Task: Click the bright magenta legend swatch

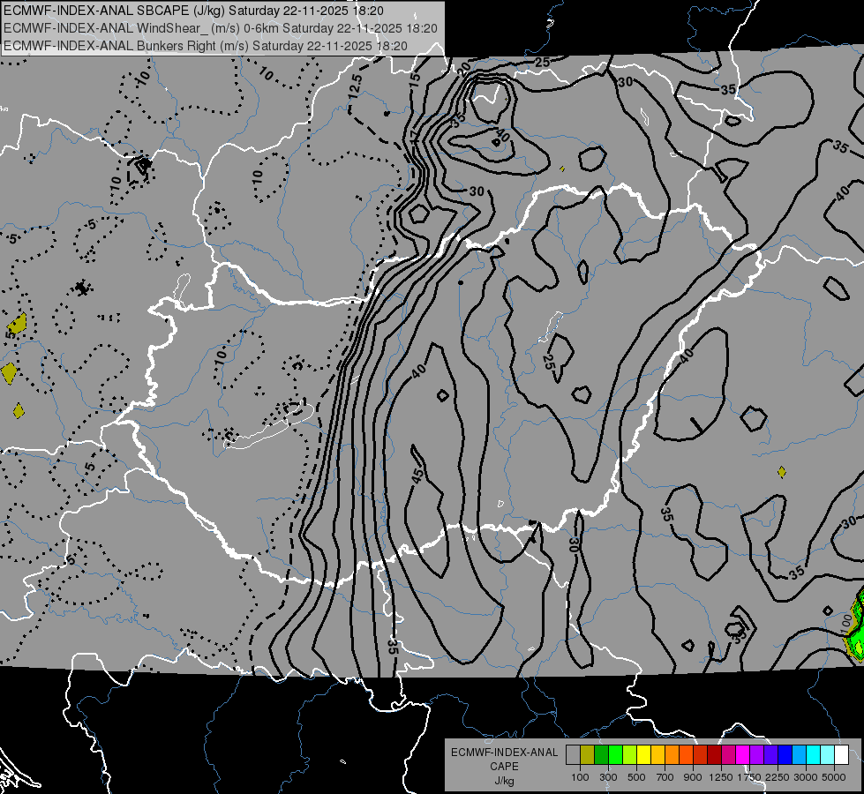Action: [743, 755]
